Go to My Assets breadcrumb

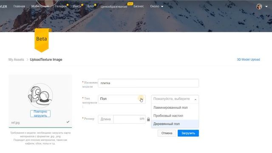point(16,59)
